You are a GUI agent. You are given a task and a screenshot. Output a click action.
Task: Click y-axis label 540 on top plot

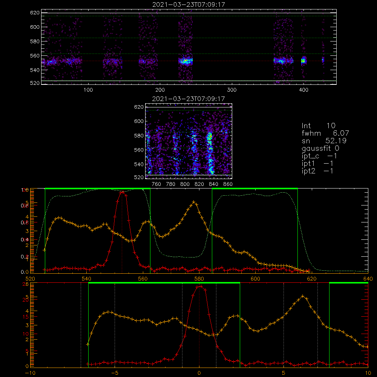[x=35, y=70]
